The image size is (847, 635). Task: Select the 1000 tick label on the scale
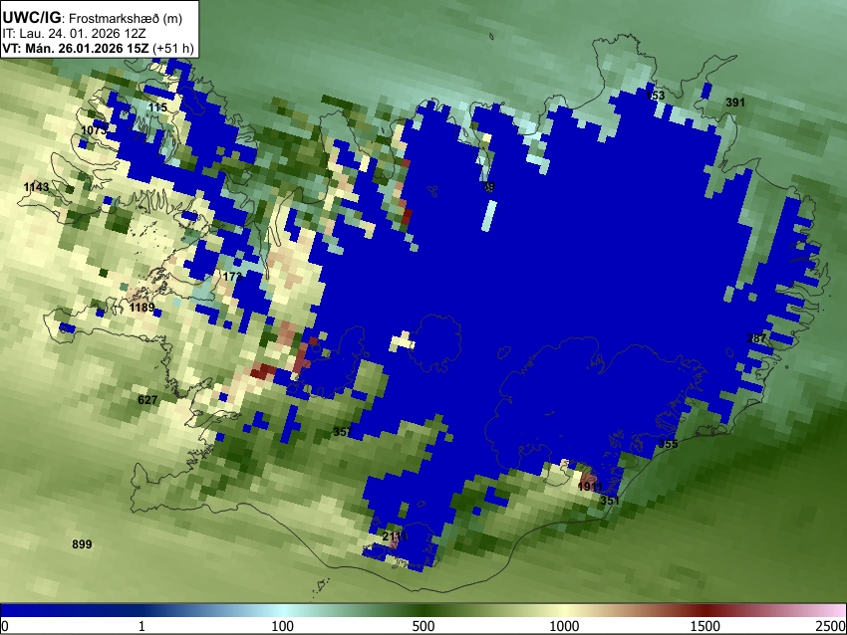tap(564, 626)
